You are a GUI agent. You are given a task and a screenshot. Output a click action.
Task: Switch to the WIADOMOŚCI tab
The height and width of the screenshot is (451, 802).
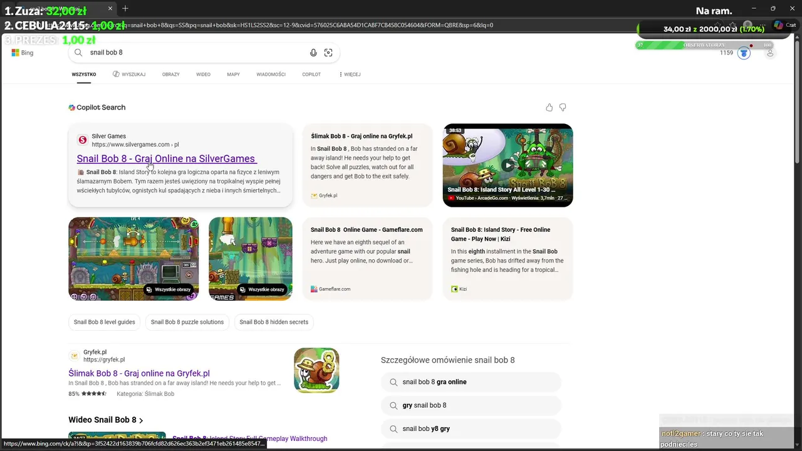pyautogui.click(x=271, y=75)
